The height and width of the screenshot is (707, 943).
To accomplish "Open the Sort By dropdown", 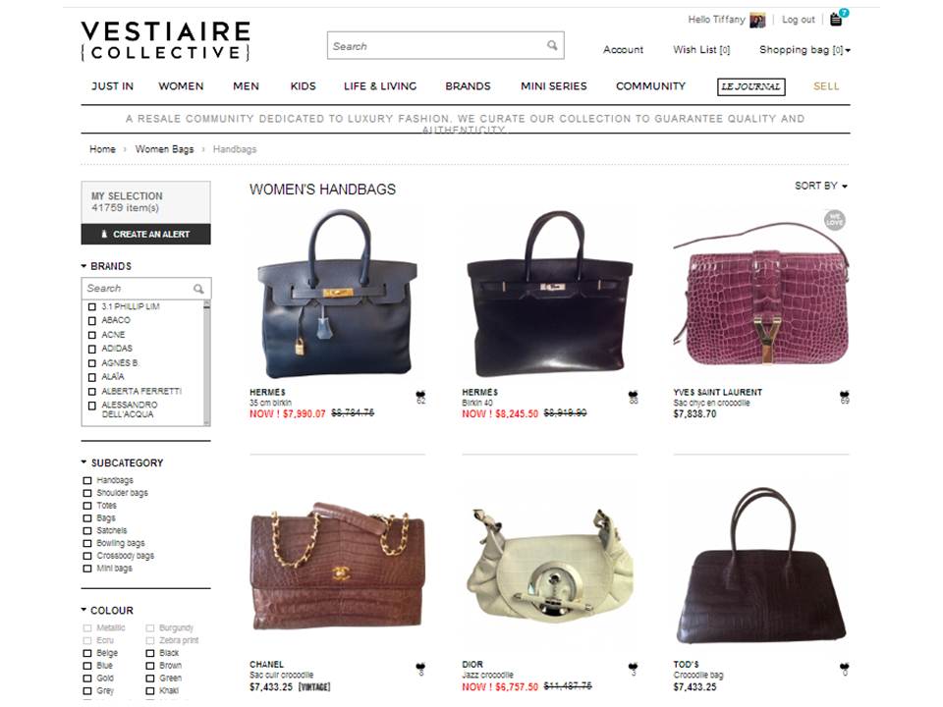I will (821, 186).
